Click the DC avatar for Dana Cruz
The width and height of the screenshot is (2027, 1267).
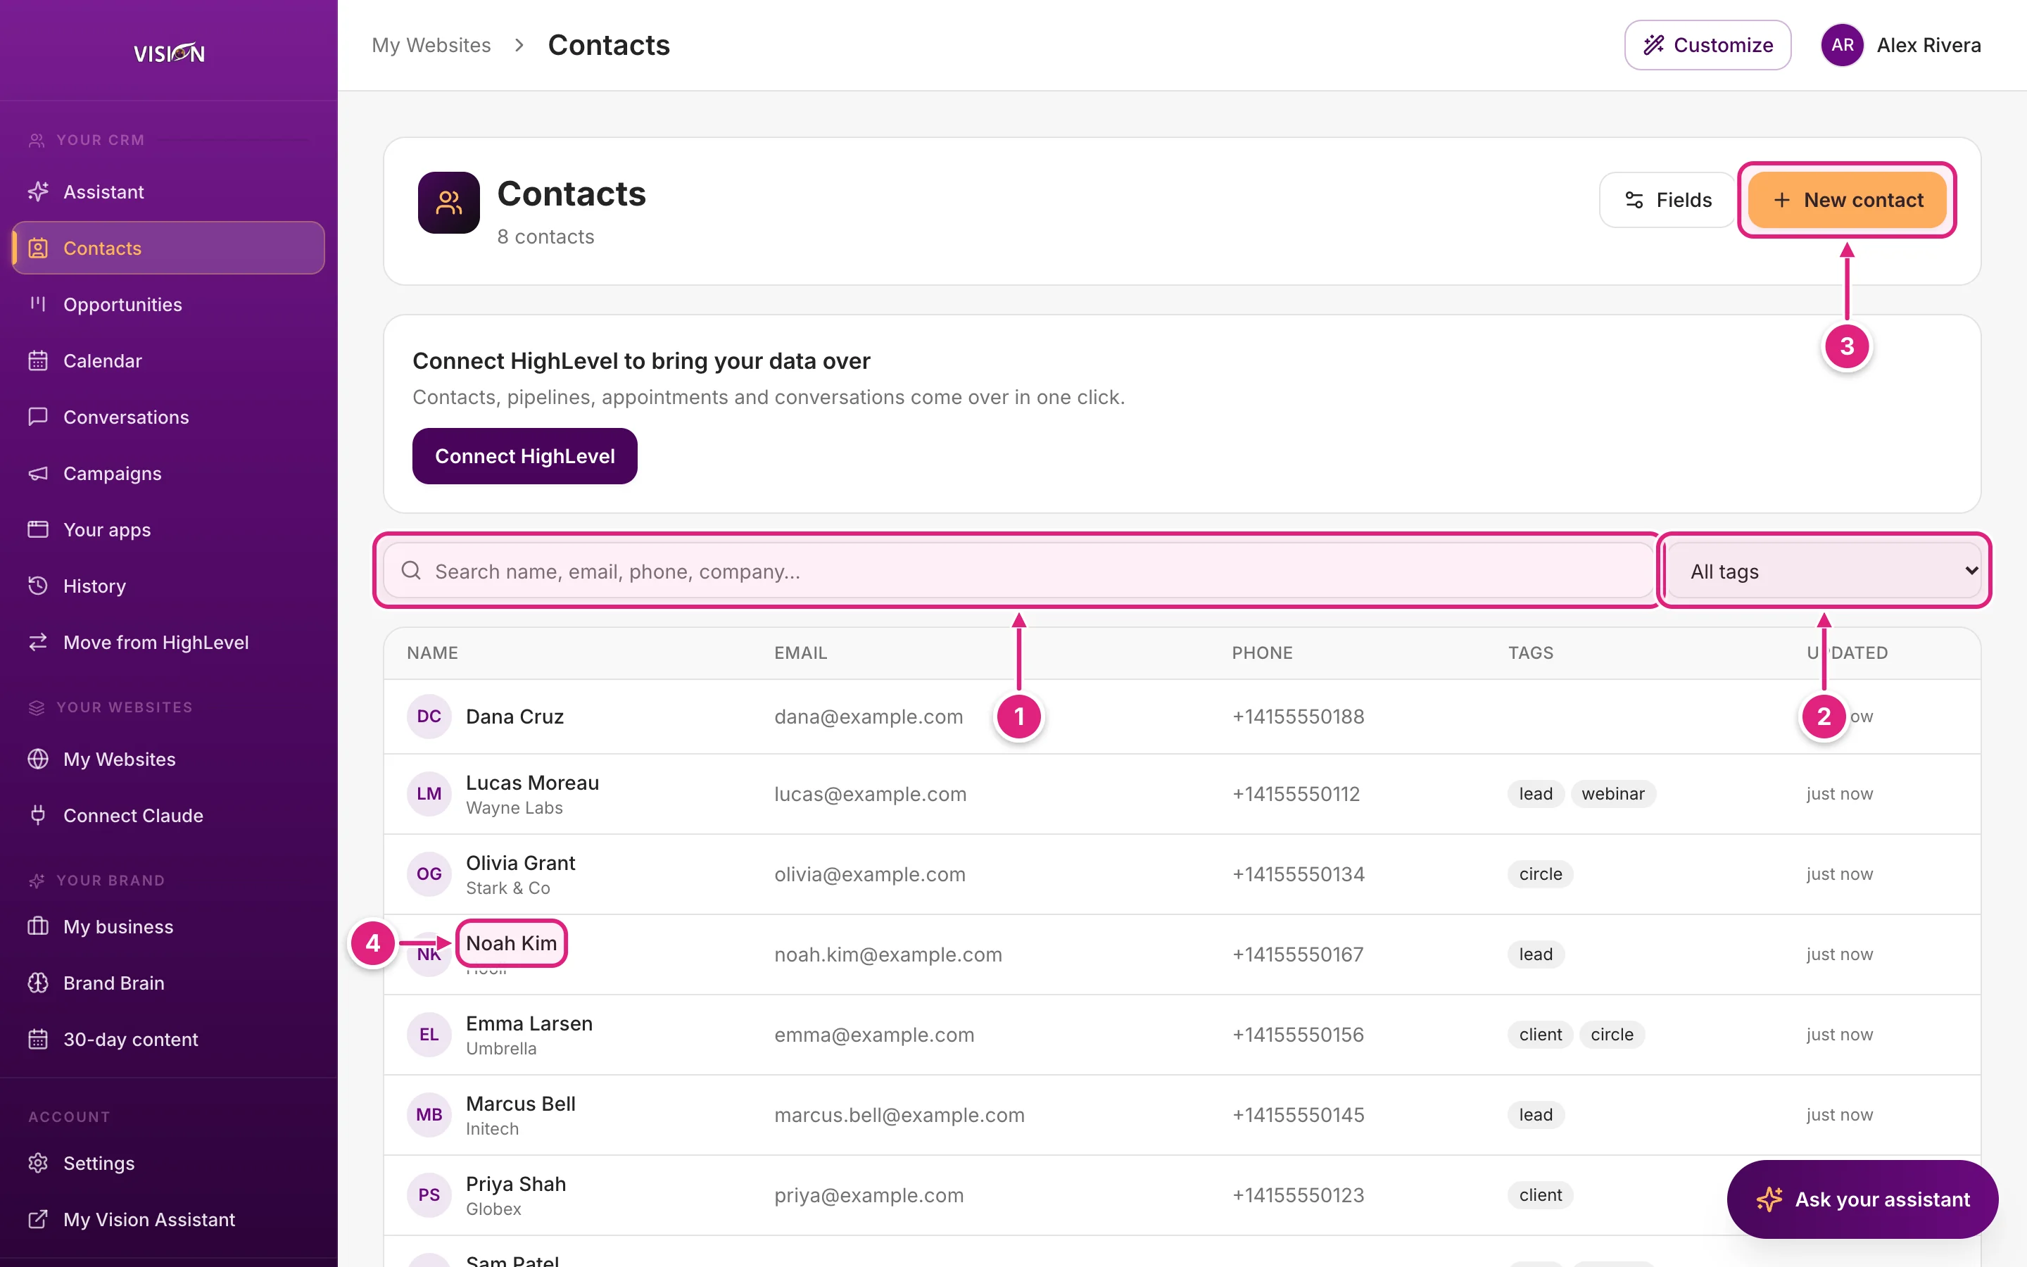click(x=429, y=717)
